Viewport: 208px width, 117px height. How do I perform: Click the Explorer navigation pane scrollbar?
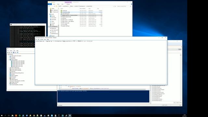pos(58,22)
